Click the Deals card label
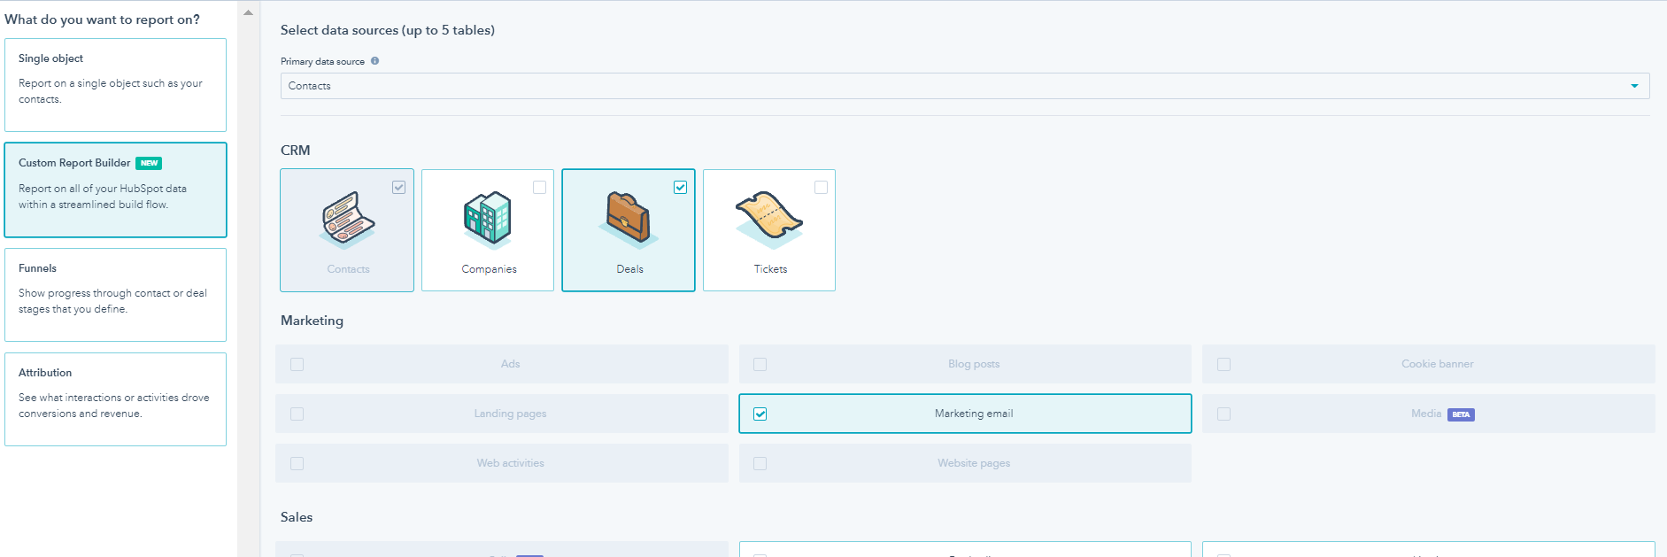 click(629, 269)
